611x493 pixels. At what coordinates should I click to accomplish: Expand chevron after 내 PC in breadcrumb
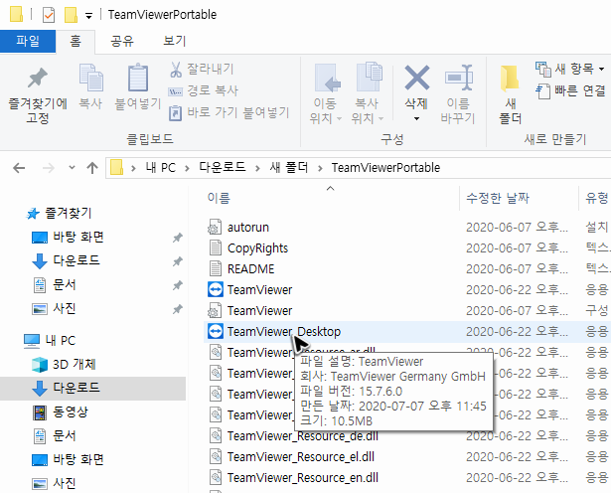click(x=188, y=168)
